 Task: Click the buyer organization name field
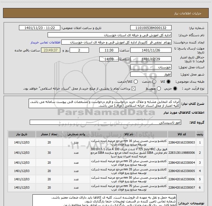coord(110,35)
